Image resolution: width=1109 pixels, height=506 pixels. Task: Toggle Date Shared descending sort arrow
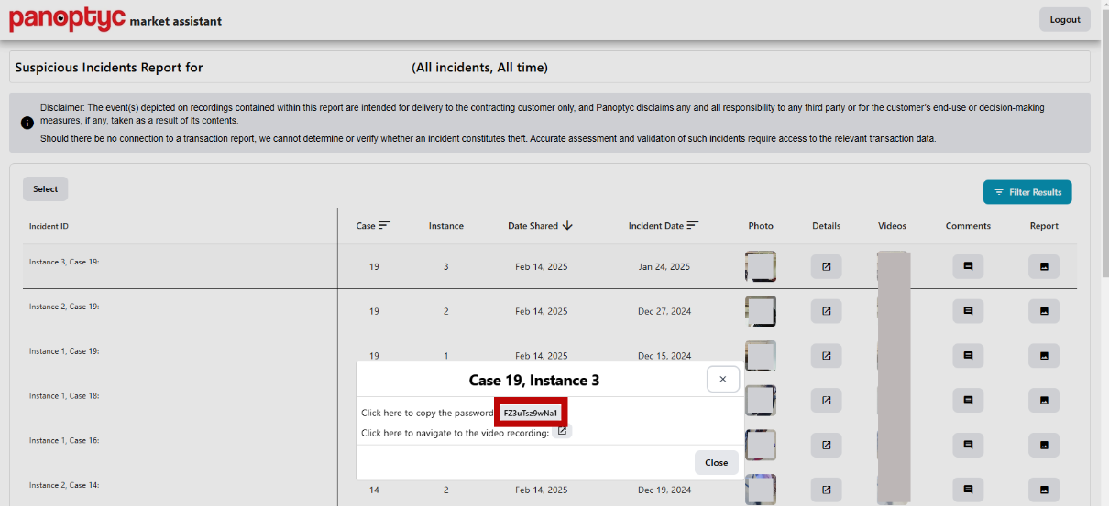(x=567, y=225)
